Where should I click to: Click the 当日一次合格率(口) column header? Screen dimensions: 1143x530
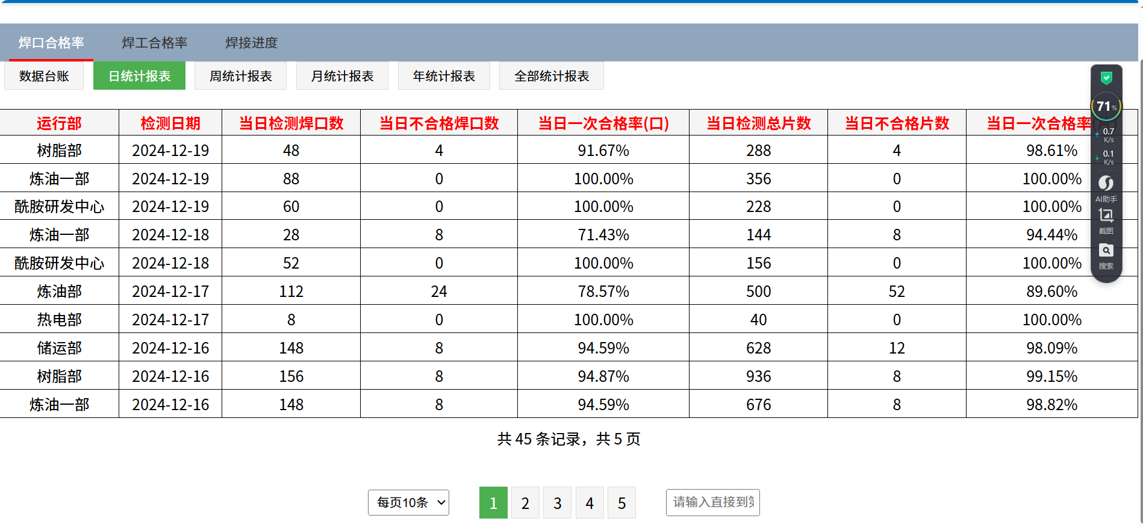click(x=603, y=123)
